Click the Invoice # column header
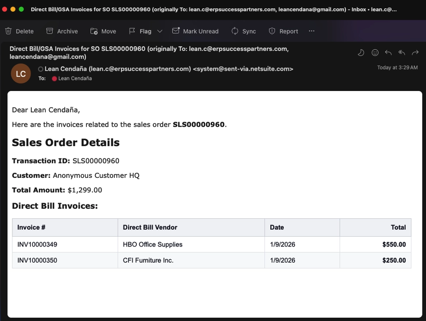 coord(31,227)
